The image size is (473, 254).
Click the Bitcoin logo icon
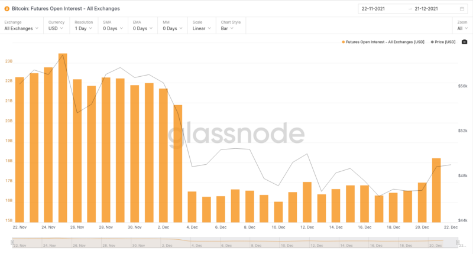tap(7, 8)
